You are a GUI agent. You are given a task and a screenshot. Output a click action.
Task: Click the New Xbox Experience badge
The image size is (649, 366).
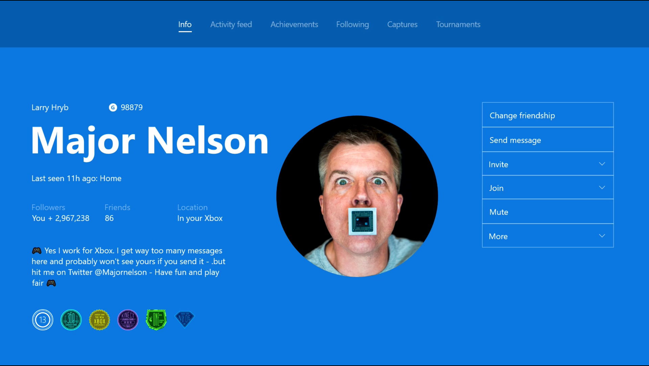pos(99,319)
